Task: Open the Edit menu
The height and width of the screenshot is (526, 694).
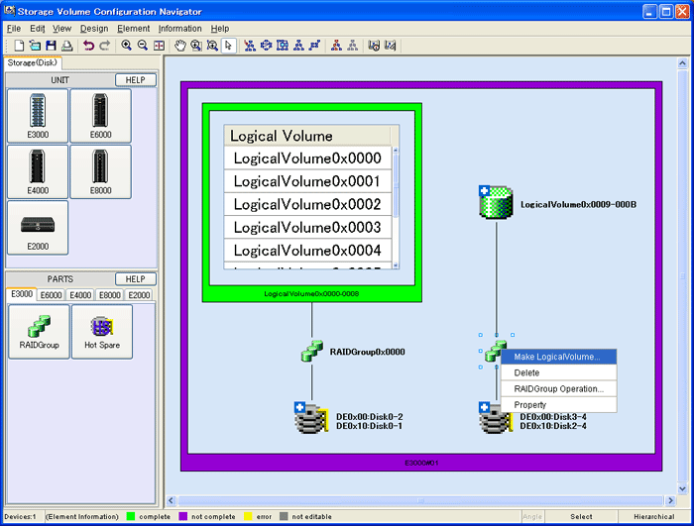Action: (x=38, y=29)
